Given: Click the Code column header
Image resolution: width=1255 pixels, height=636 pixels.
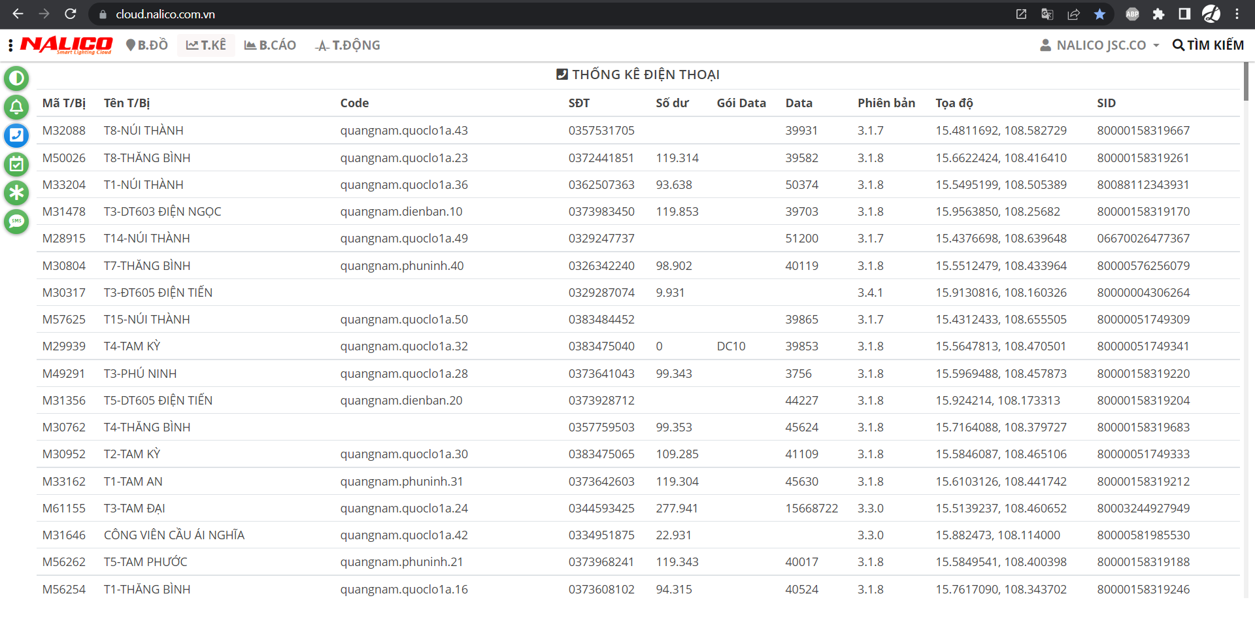Looking at the screenshot, I should tap(354, 103).
